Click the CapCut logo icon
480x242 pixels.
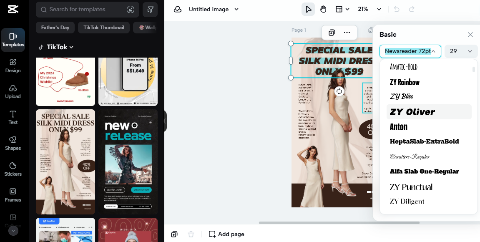tap(13, 9)
